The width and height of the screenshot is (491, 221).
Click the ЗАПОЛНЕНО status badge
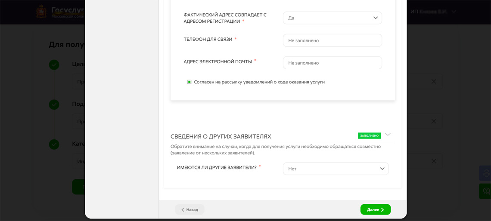click(x=369, y=136)
